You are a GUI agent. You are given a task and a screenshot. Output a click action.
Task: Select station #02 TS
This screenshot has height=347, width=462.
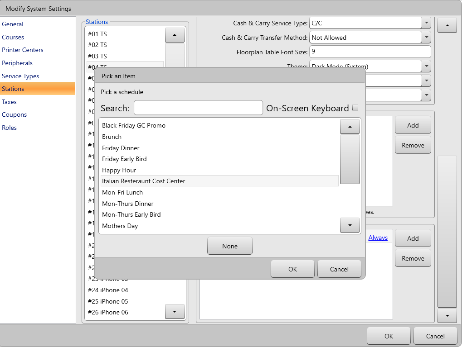125,45
